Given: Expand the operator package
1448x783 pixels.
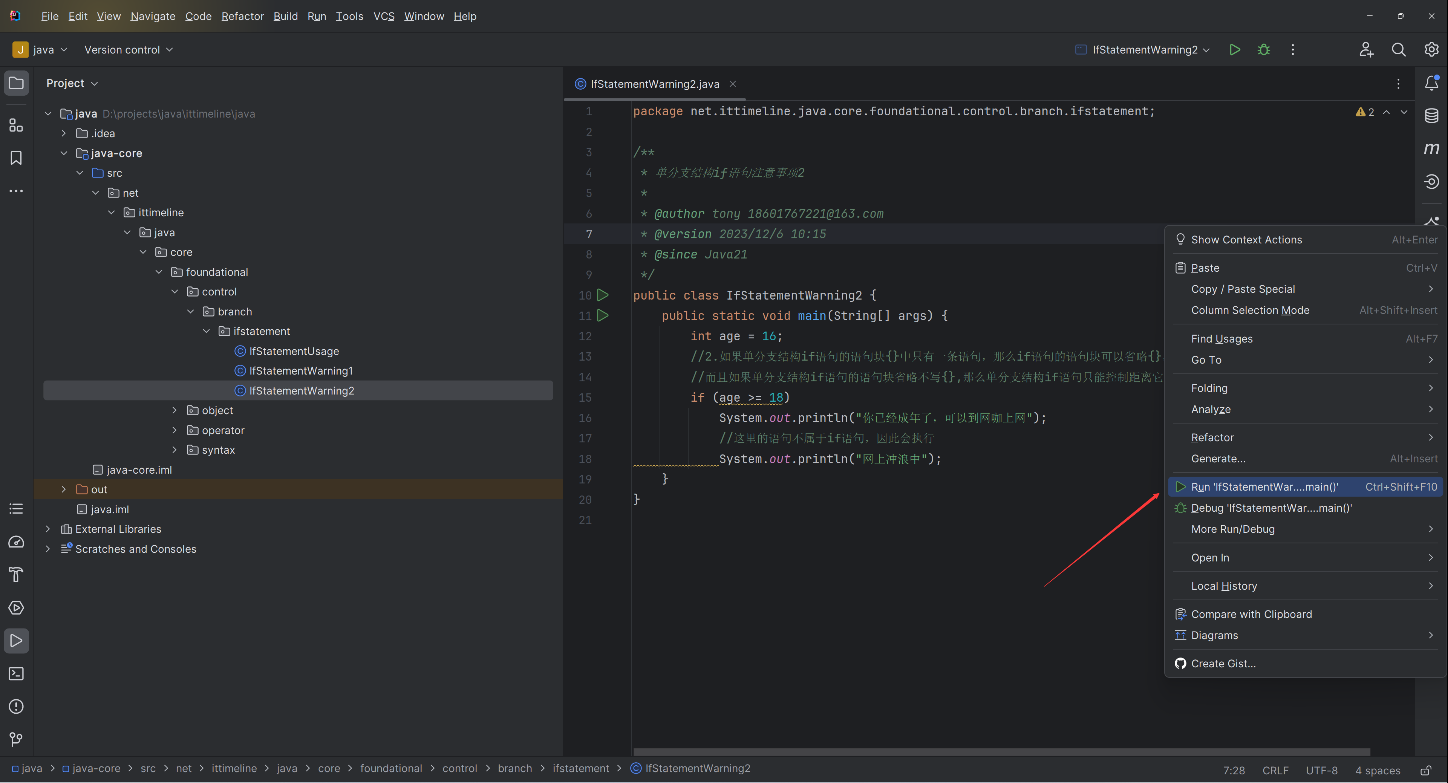Looking at the screenshot, I should click(174, 430).
